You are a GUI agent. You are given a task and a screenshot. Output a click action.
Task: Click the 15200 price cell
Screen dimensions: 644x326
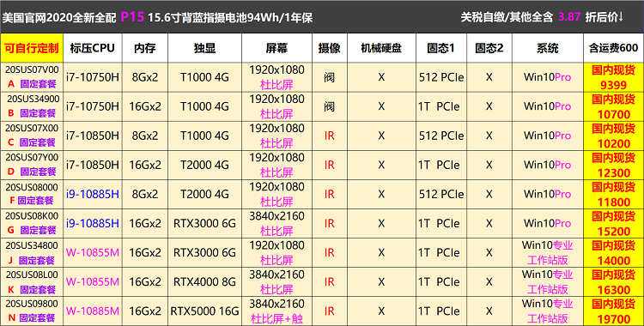(x=614, y=223)
